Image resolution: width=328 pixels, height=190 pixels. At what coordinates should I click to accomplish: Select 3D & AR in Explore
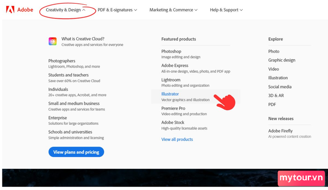click(x=276, y=96)
